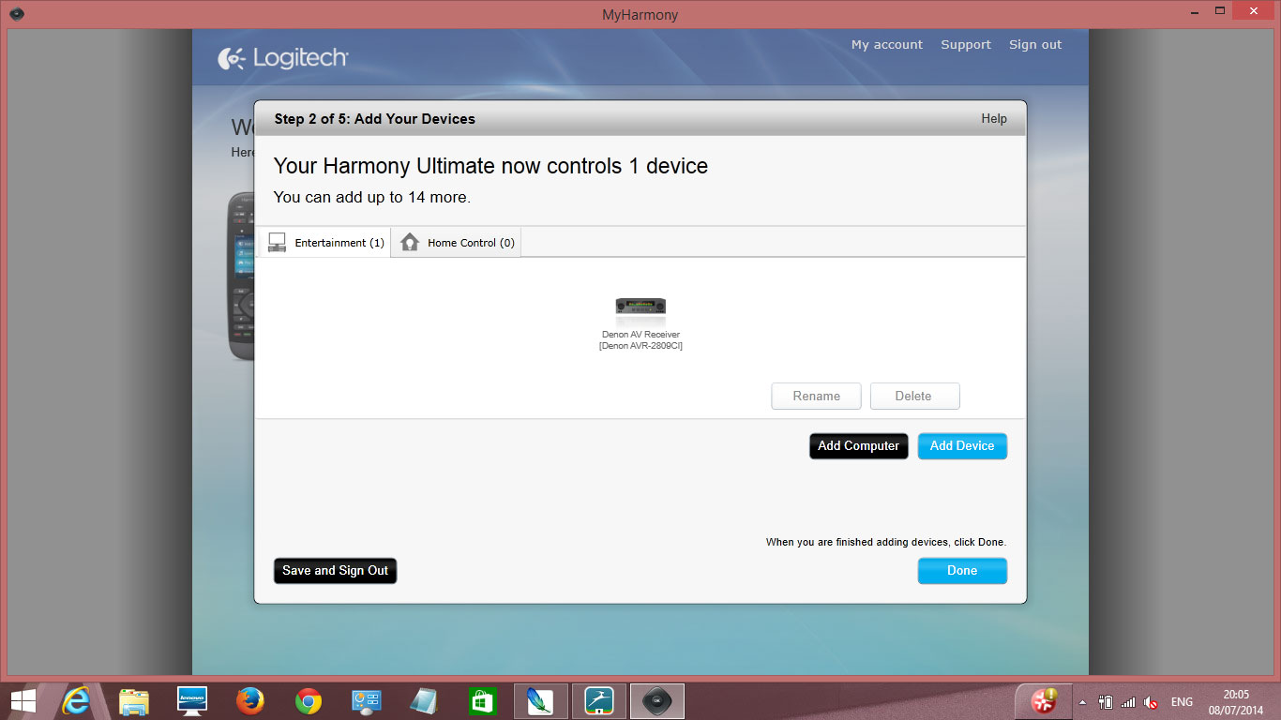Click the Save and Sign Out button
Screen dimensions: 1281x720
click(x=336, y=571)
